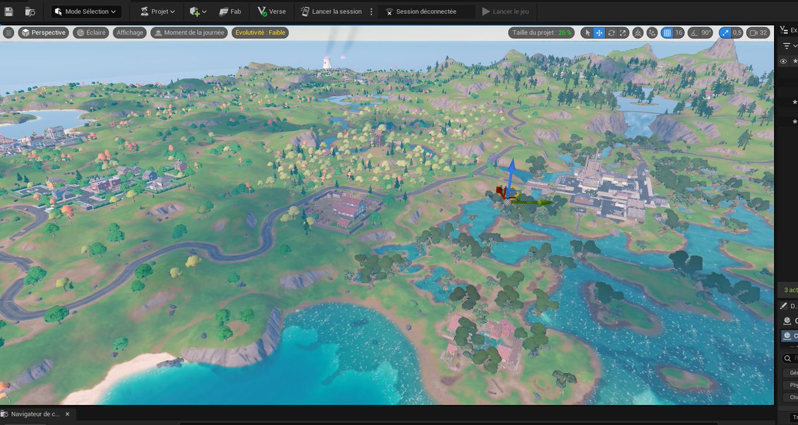798x425 pixels.
Task: Click the 3 act... selection count text
Action: click(x=791, y=289)
